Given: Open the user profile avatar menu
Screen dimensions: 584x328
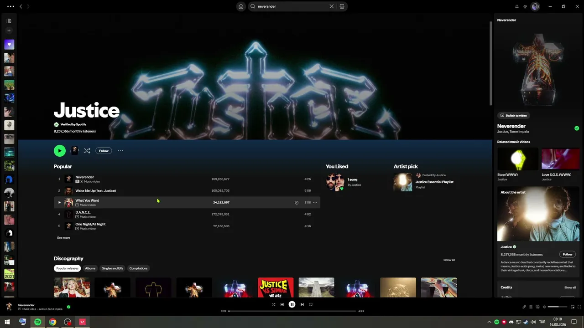Looking at the screenshot, I should [535, 6].
